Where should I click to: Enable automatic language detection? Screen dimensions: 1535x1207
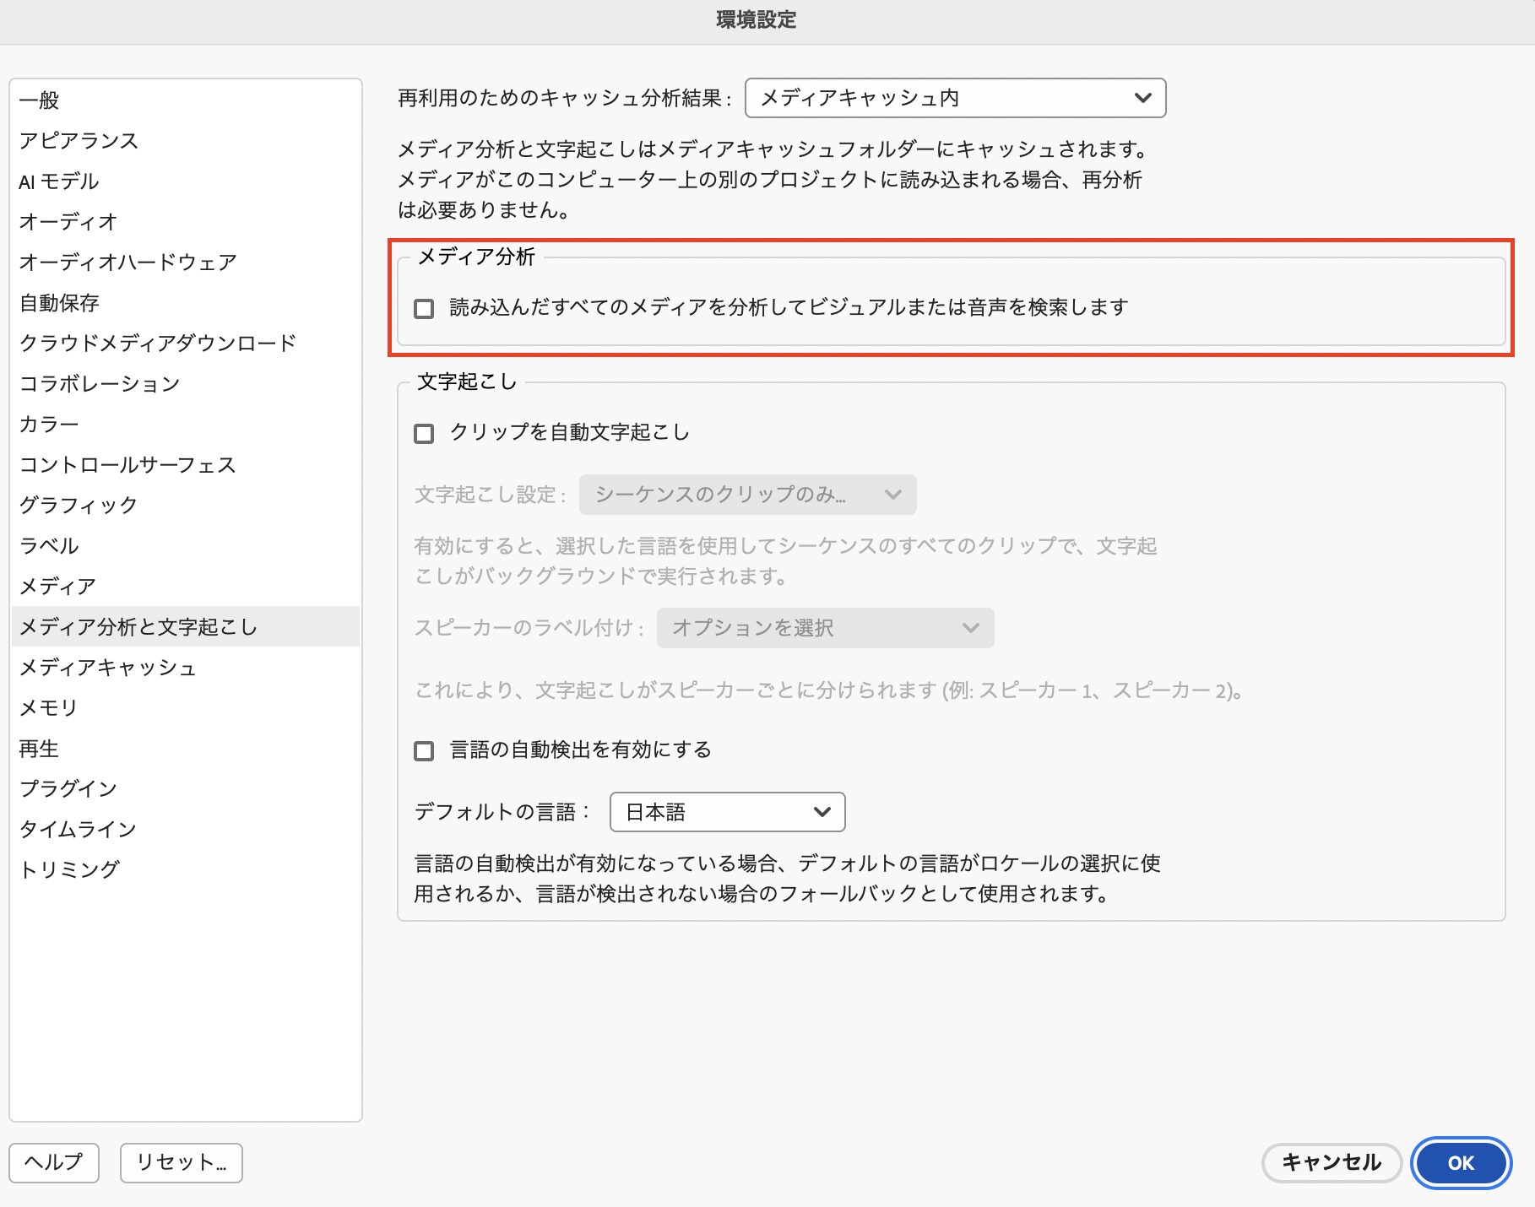coord(425,750)
